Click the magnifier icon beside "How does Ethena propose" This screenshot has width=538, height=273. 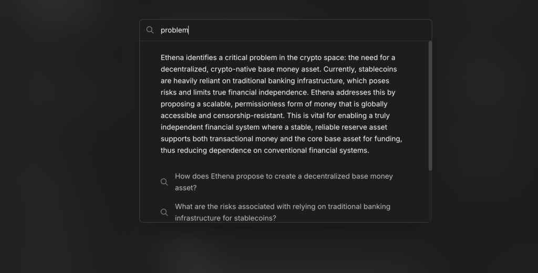pos(164,182)
